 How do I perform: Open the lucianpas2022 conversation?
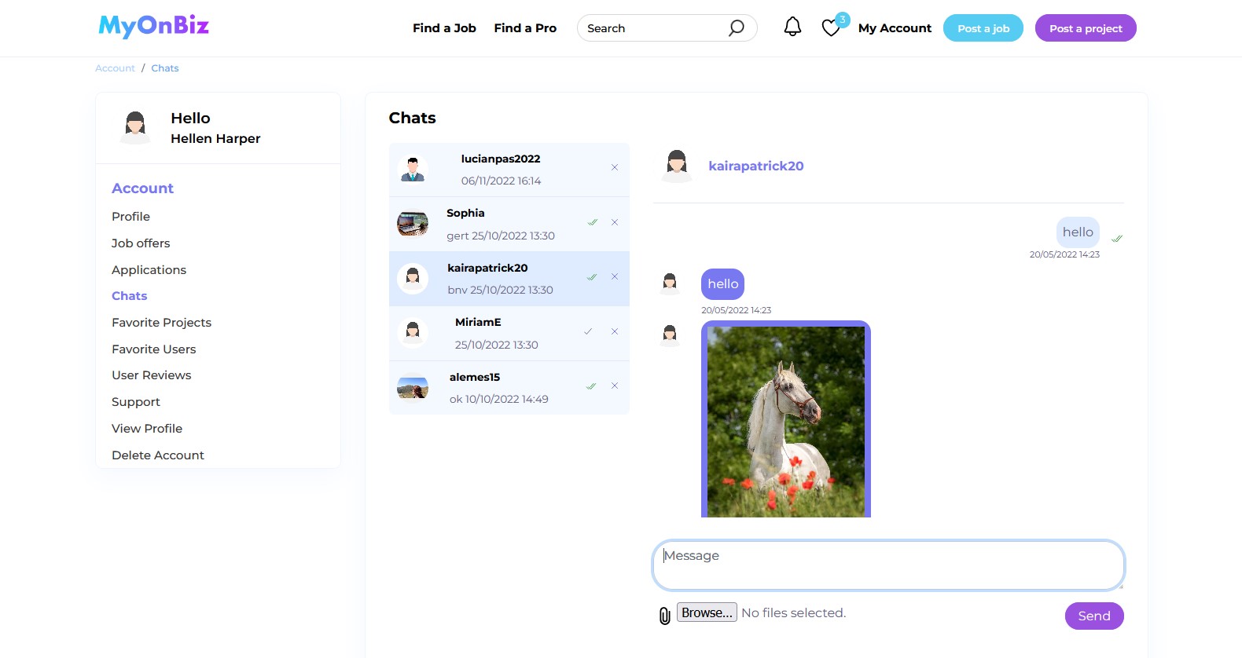tap(509, 170)
